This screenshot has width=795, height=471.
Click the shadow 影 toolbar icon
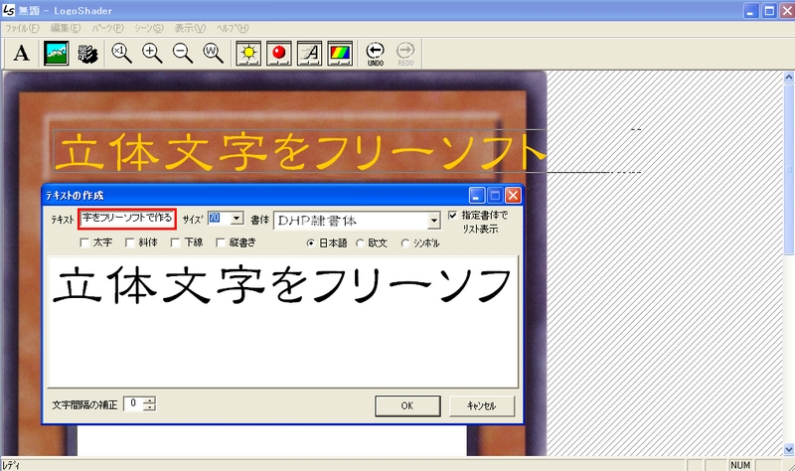(x=86, y=53)
